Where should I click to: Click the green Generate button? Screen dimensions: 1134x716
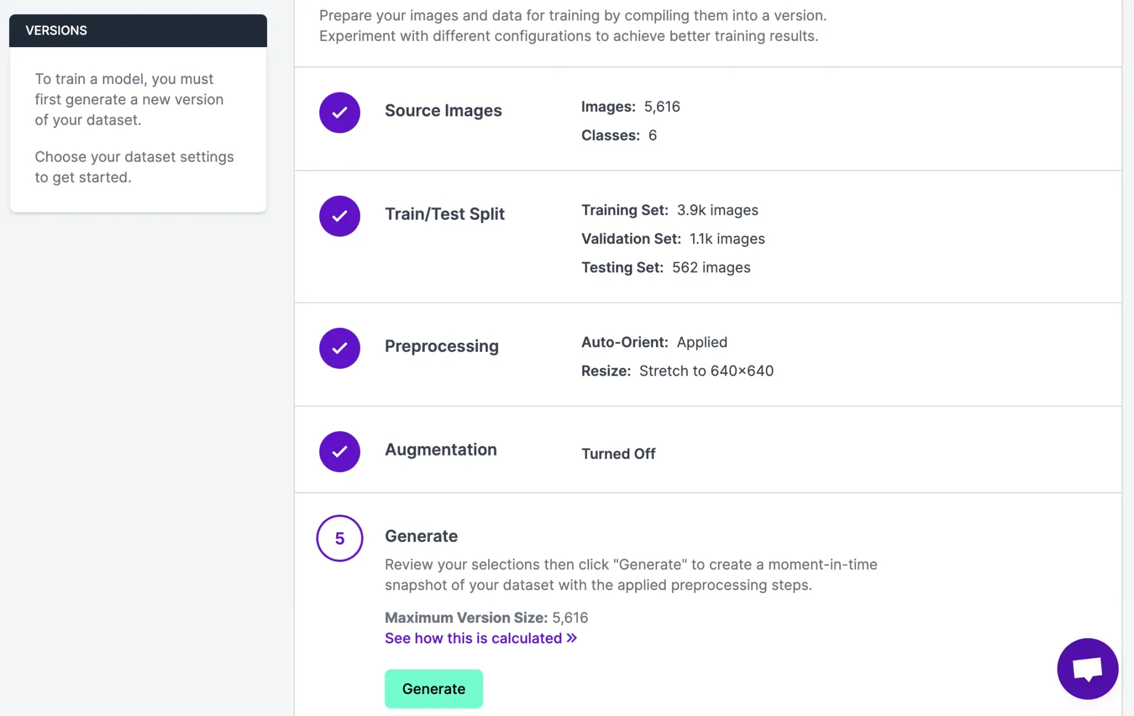433,688
